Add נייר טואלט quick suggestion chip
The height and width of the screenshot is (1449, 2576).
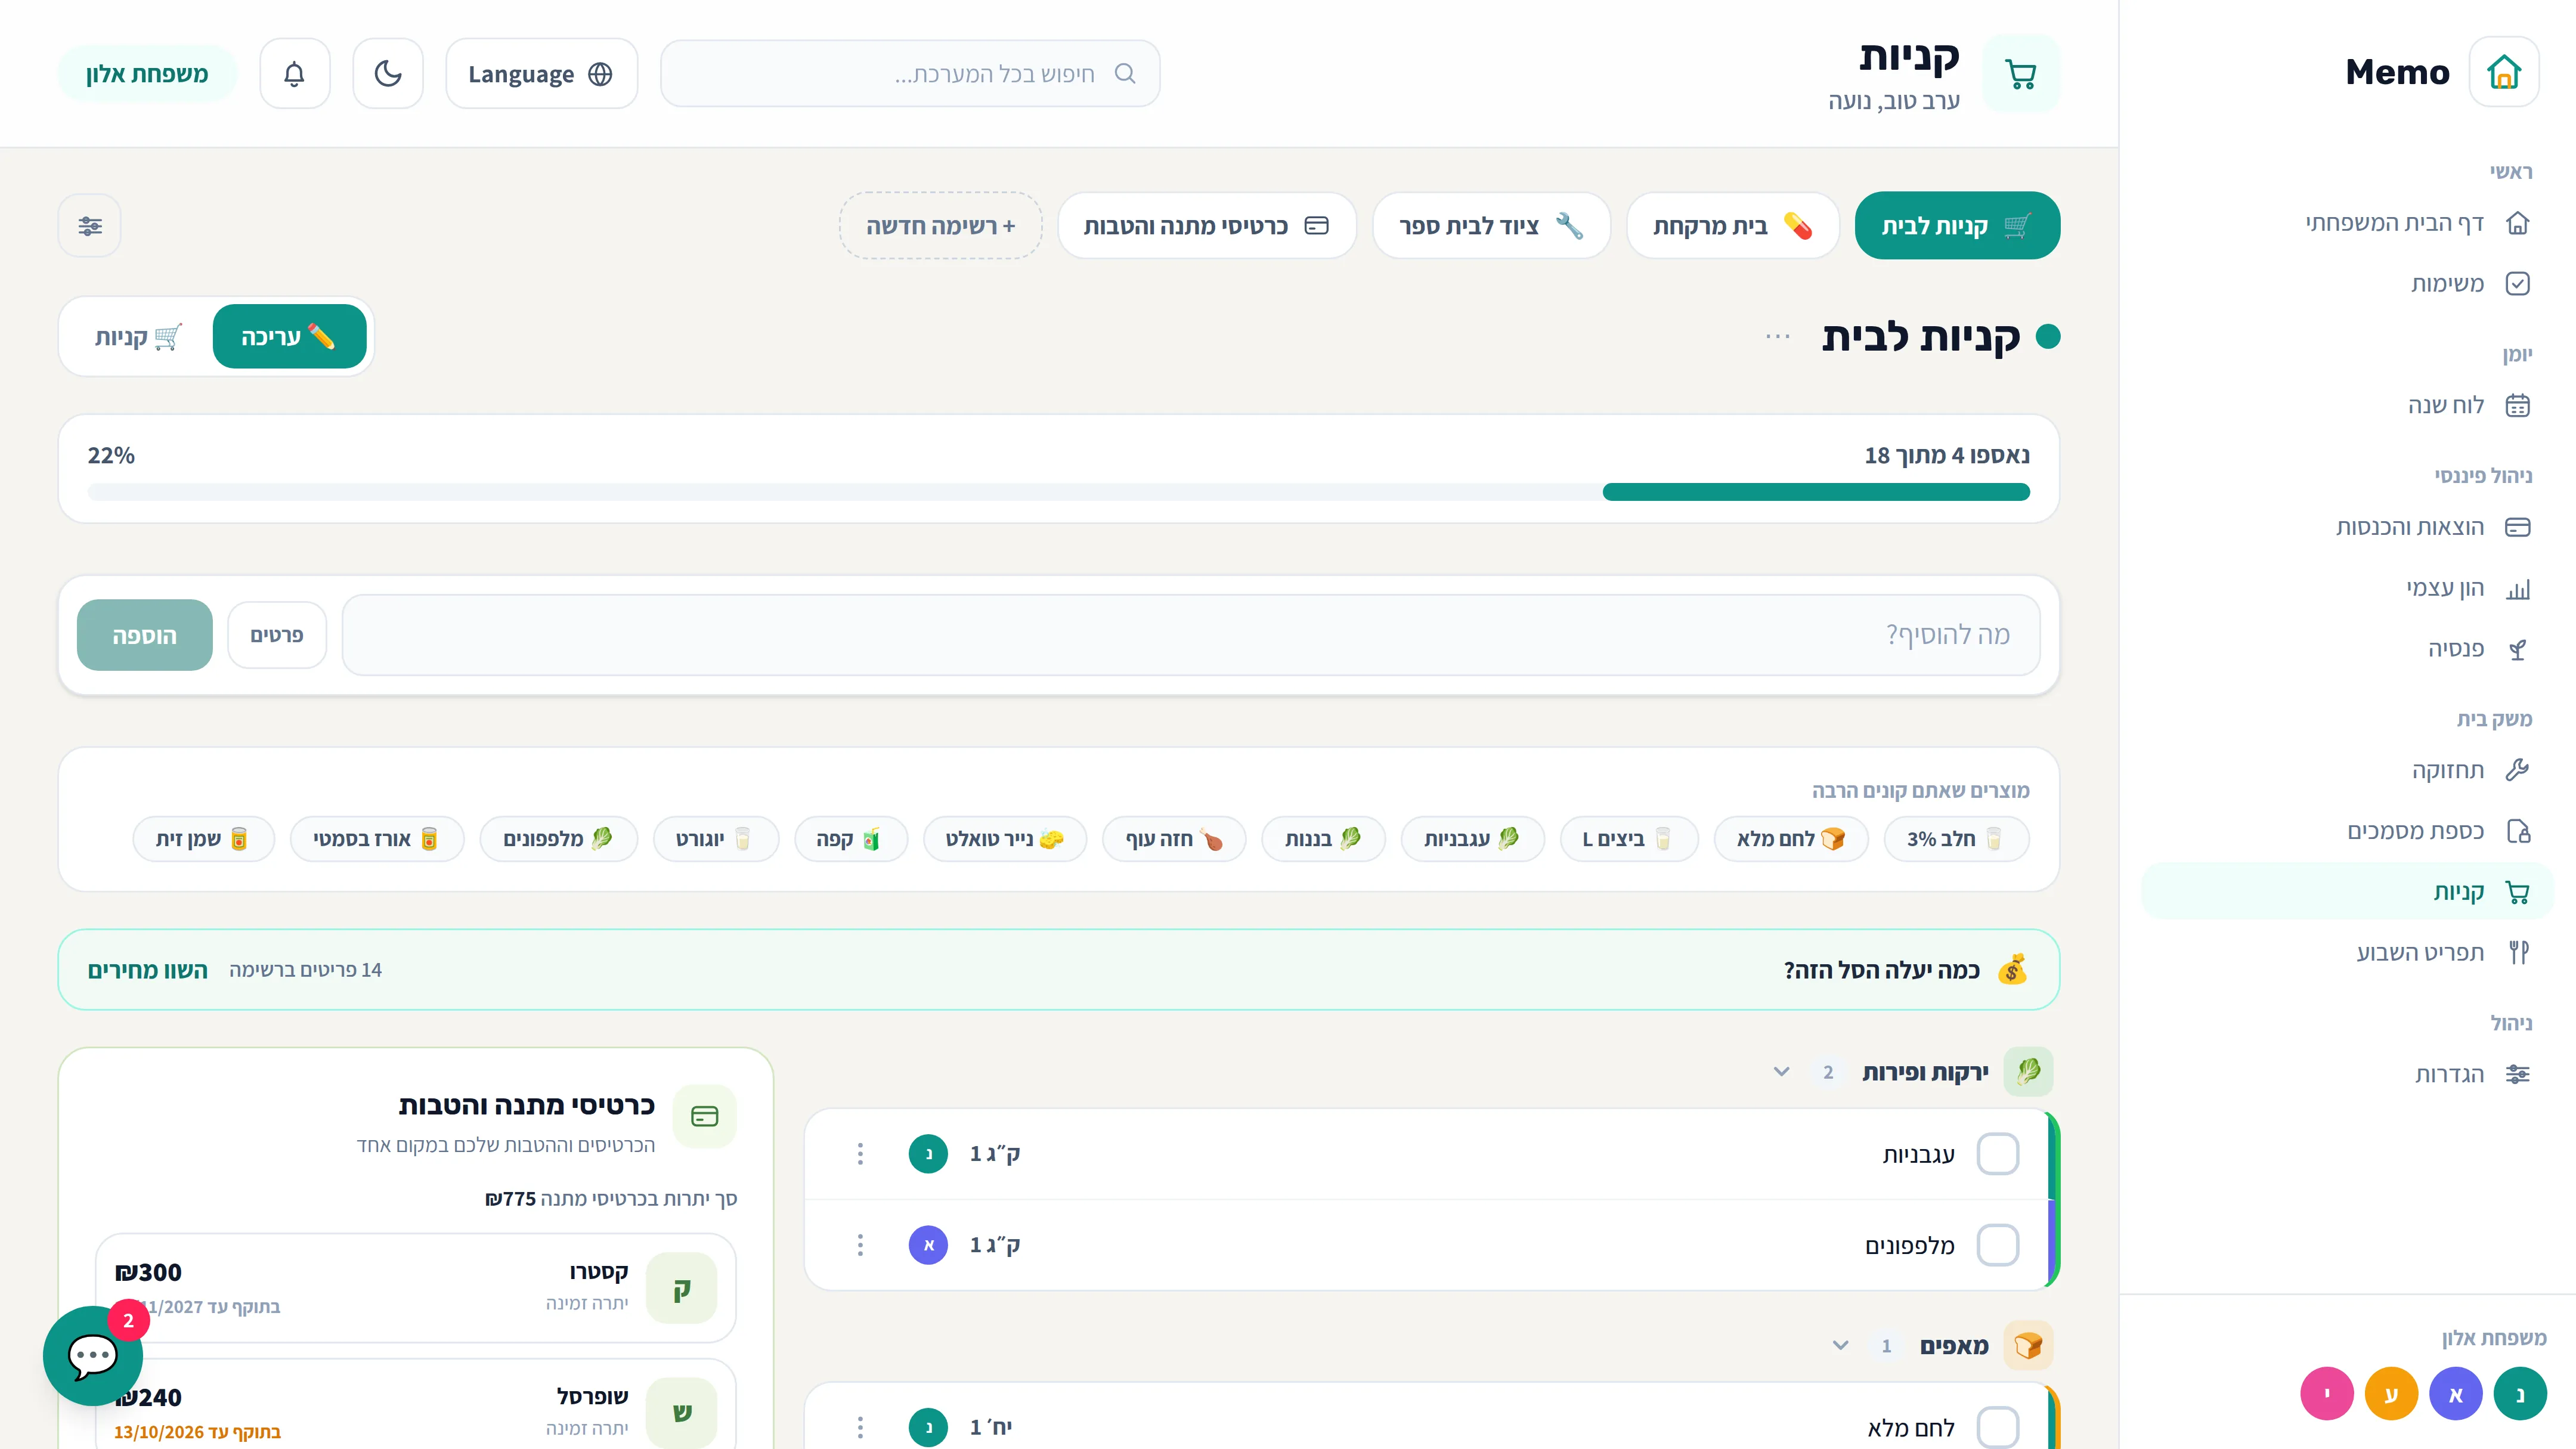click(x=1004, y=839)
